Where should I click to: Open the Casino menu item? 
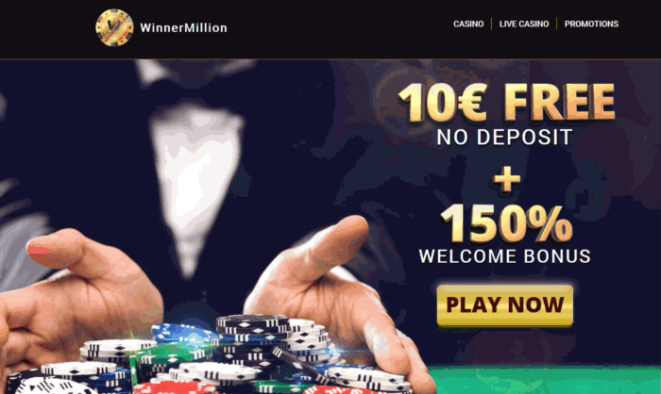click(x=468, y=24)
